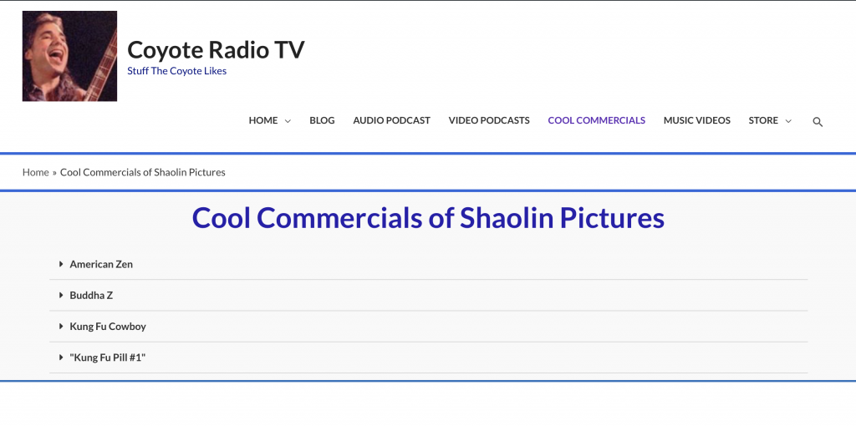Open the STORE menu item
This screenshot has height=426, width=856.
coord(763,120)
